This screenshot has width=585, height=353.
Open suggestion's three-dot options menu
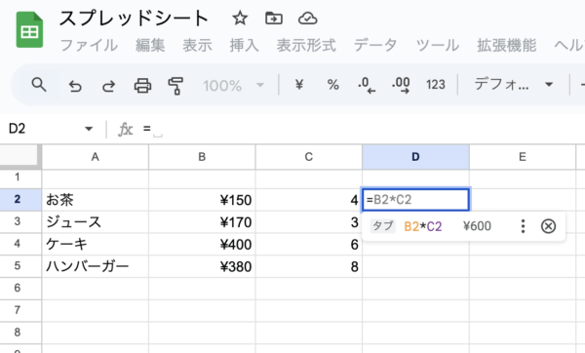523,226
